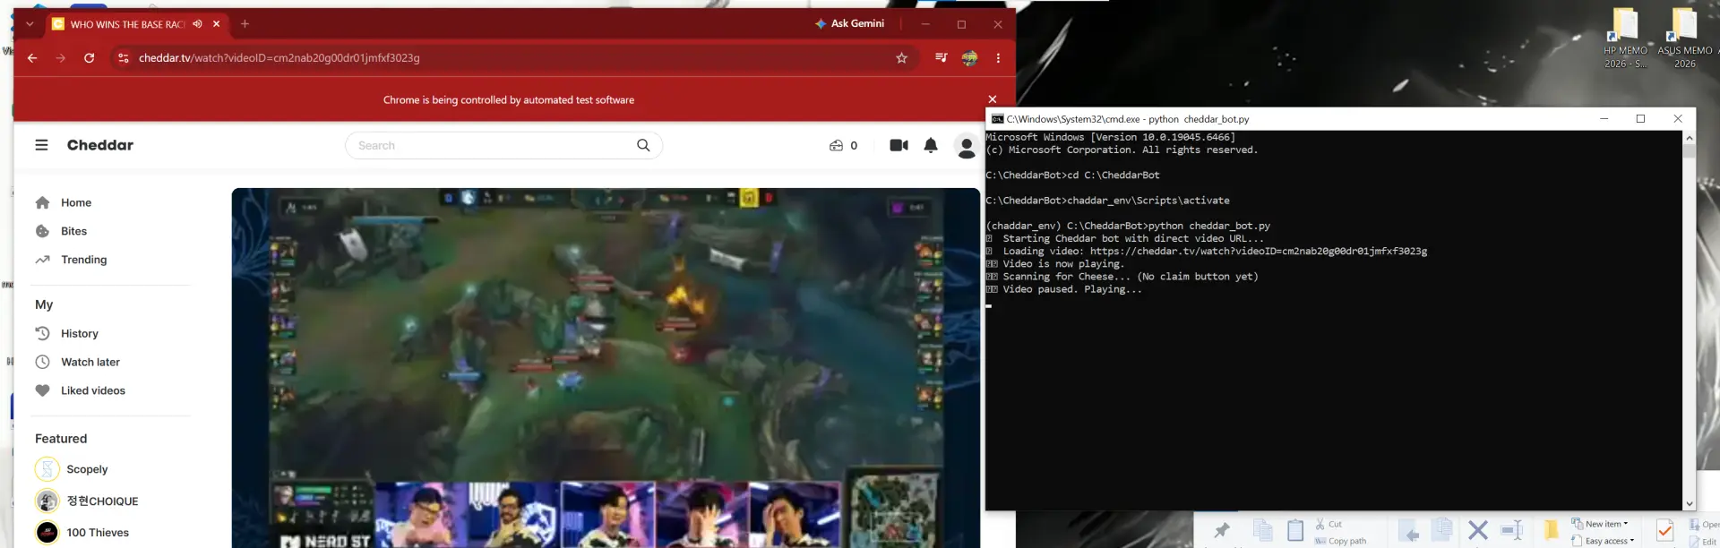Image resolution: width=1720 pixels, height=548 pixels.
Task: Open the 정현CHOIQUE featured channel
Action: [x=102, y=501]
